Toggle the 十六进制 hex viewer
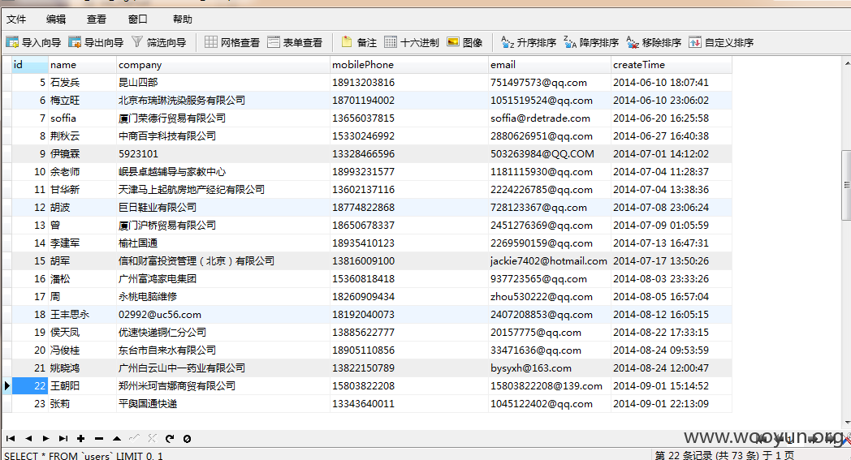This screenshot has height=460, width=851. [412, 42]
